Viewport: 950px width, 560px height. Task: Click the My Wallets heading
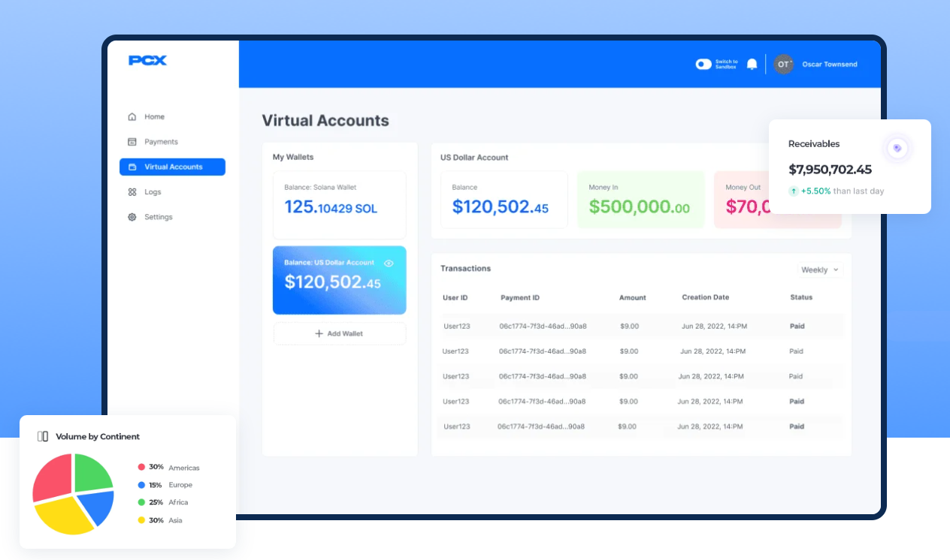[293, 157]
